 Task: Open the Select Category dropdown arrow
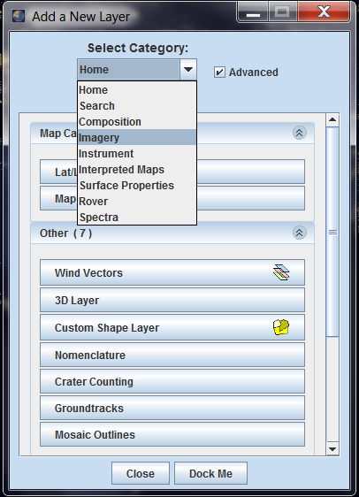pos(188,69)
